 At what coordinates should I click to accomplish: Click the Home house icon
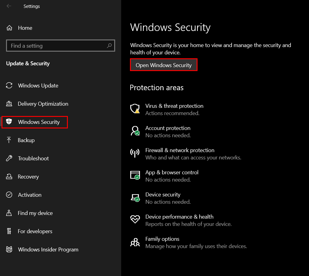coord(9,28)
